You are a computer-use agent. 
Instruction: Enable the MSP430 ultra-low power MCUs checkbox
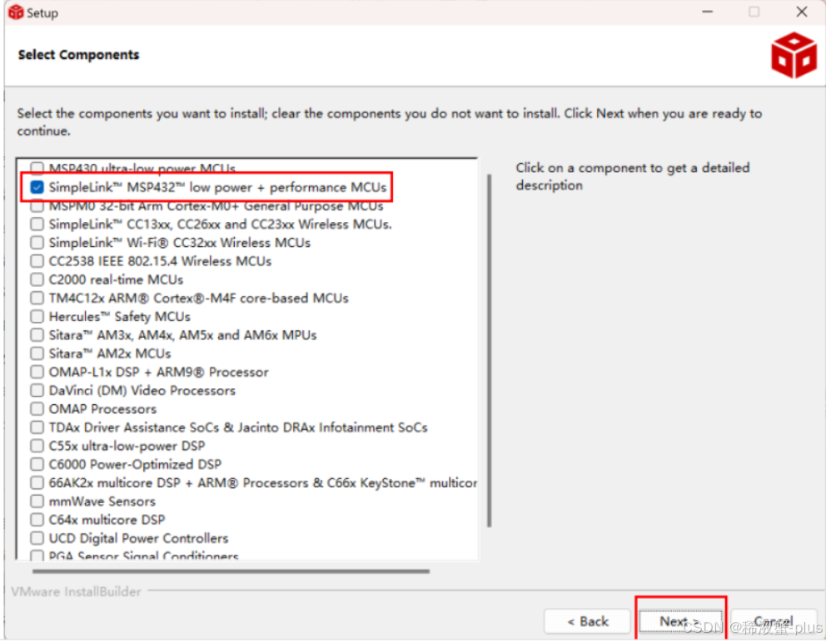point(37,168)
